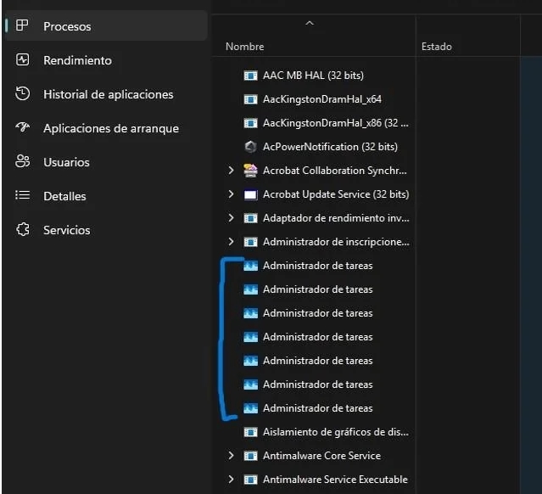The height and width of the screenshot is (494, 542).
Task: Expand Antimalware Service Executable process
Action: (231, 480)
